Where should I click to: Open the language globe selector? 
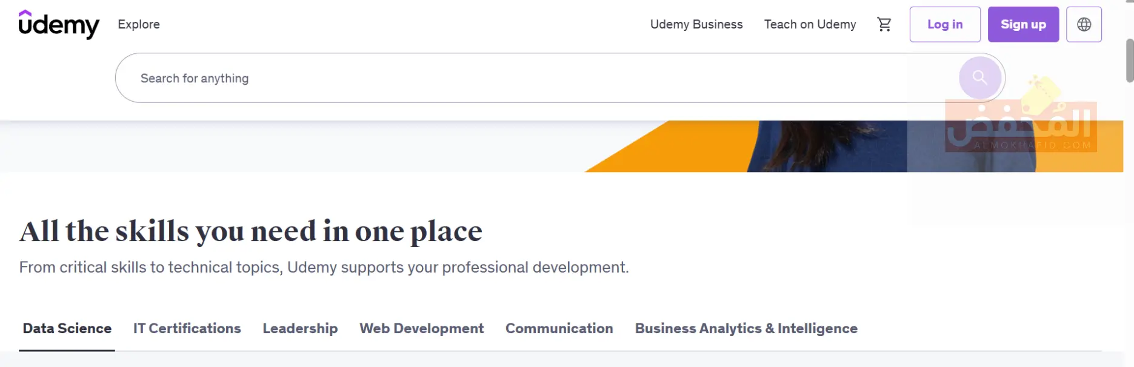(1084, 24)
